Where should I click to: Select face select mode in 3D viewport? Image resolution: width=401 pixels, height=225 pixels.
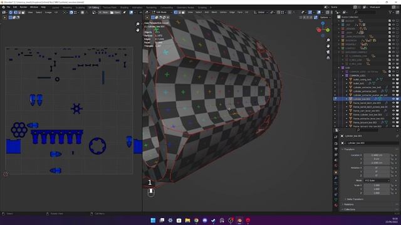pos(183,12)
